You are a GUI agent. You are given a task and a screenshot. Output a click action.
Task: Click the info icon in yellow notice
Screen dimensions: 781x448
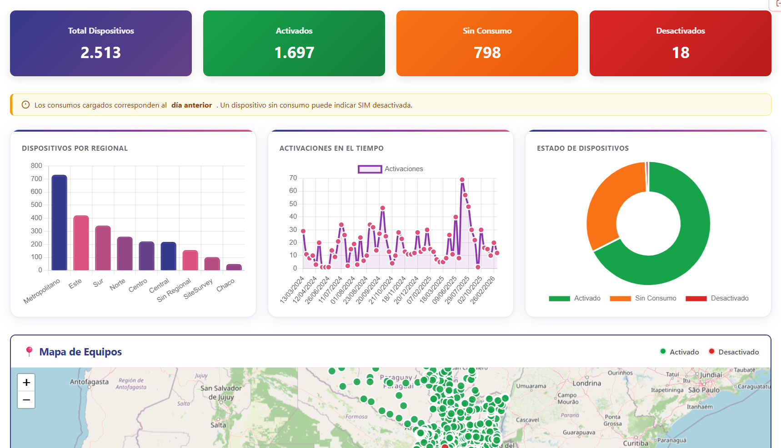coord(26,105)
